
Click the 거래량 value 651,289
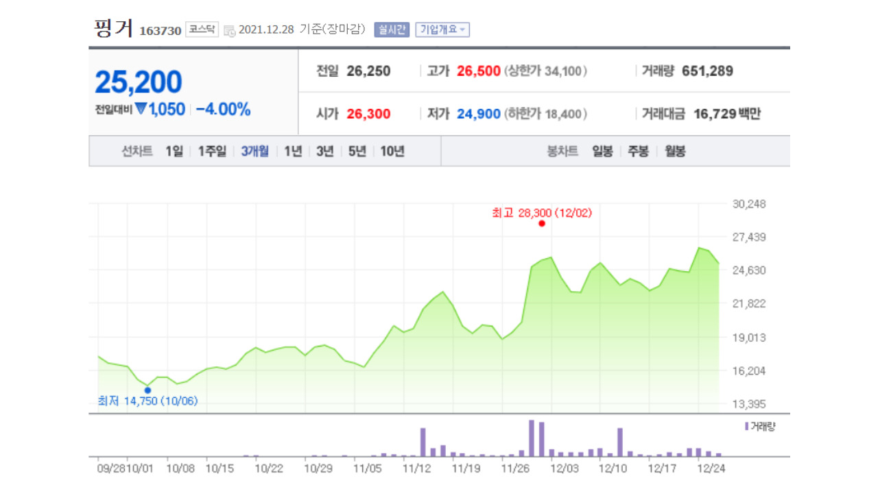(x=708, y=71)
